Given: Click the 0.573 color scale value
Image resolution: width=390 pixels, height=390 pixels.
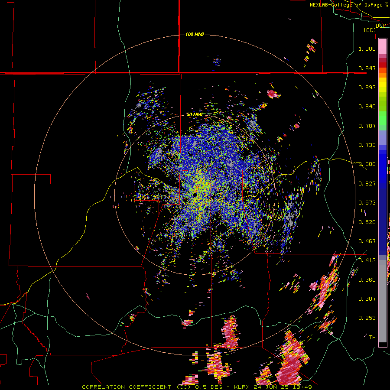Looking at the screenshot, I should coord(367,203).
